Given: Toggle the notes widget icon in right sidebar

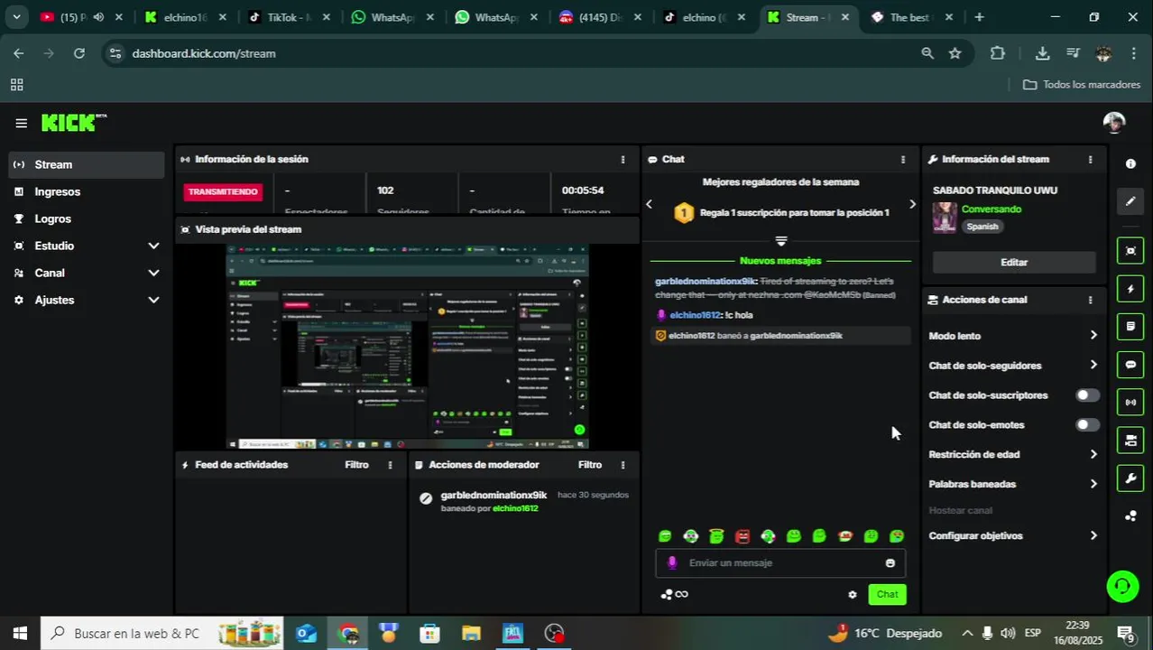Looking at the screenshot, I should [x=1130, y=326].
